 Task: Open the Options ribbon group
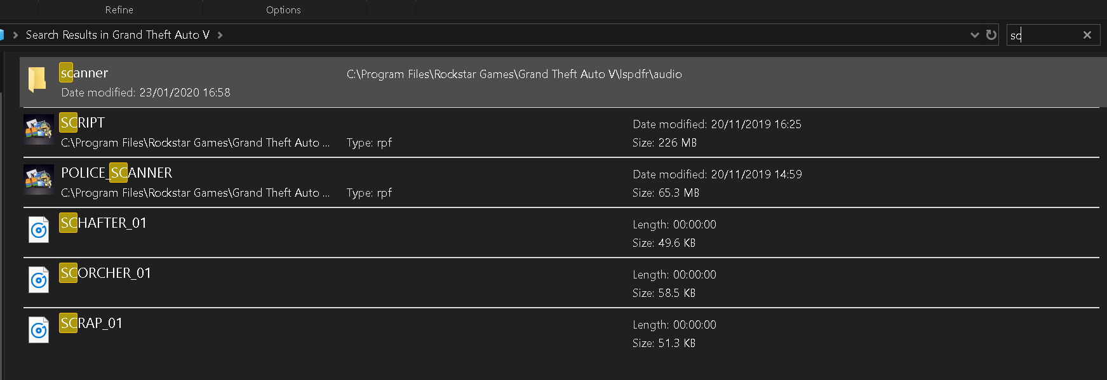click(283, 10)
